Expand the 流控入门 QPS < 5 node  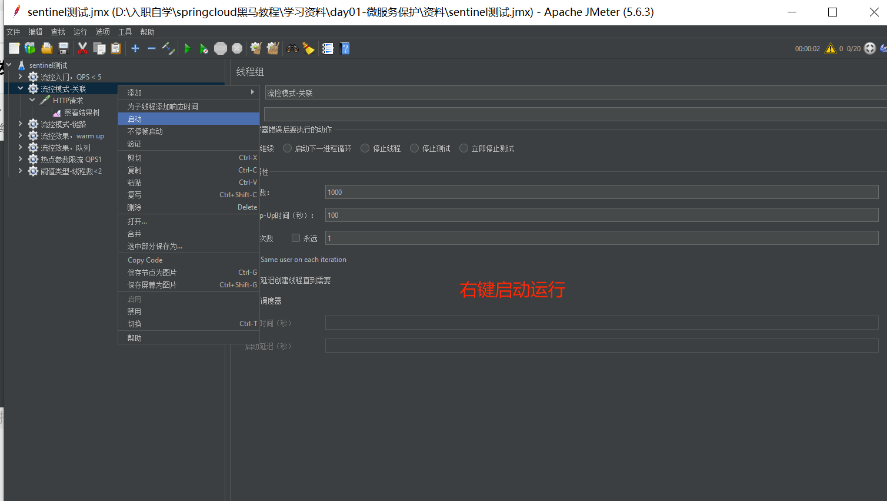20,77
